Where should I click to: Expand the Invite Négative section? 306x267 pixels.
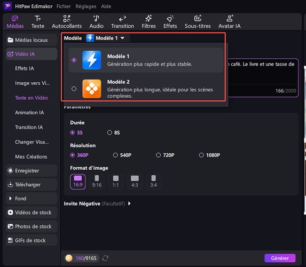click(x=129, y=203)
